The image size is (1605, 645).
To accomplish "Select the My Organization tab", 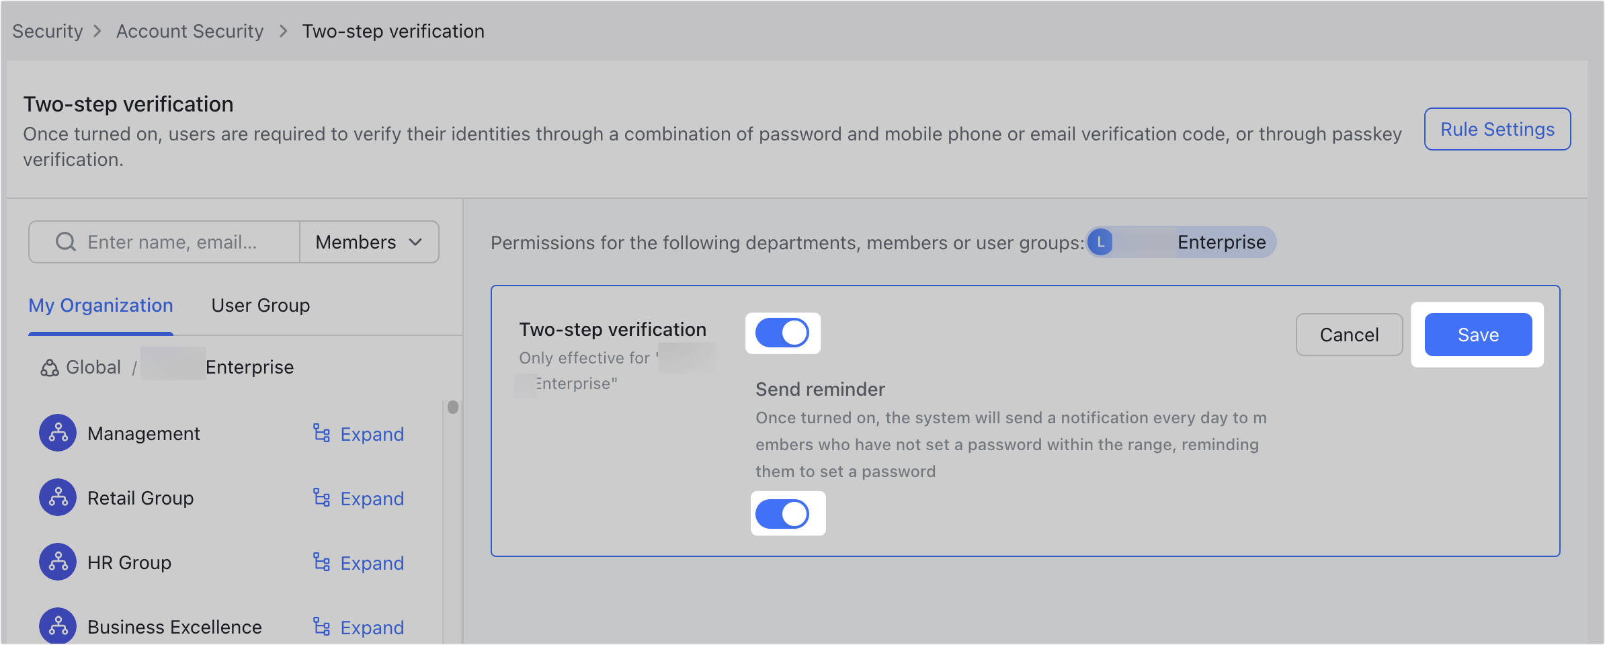I will point(100,306).
